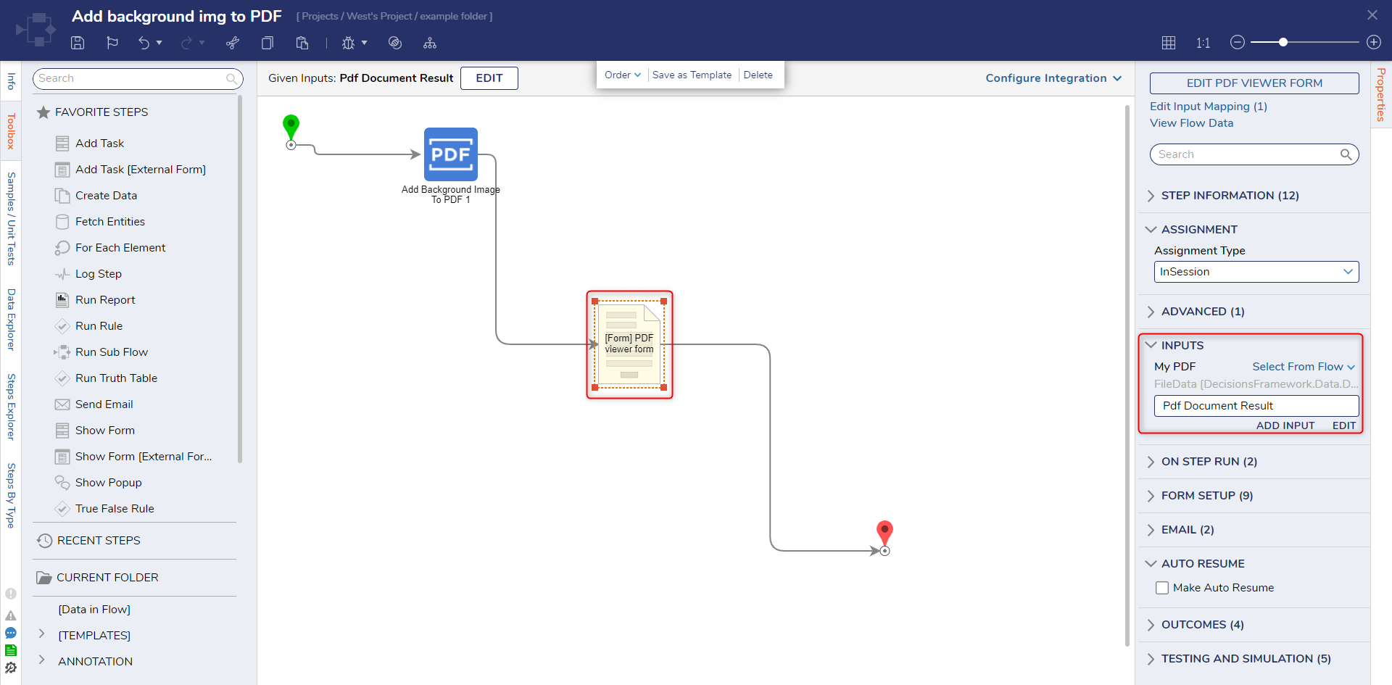1392x685 pixels.
Task: Open the Edit Input Mapping (1) link
Action: [1209, 107]
